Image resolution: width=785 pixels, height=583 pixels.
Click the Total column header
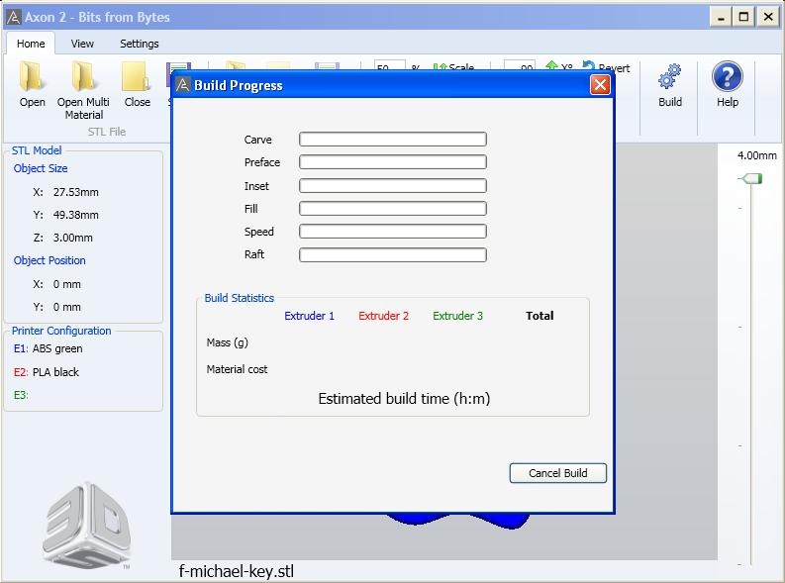tap(540, 316)
